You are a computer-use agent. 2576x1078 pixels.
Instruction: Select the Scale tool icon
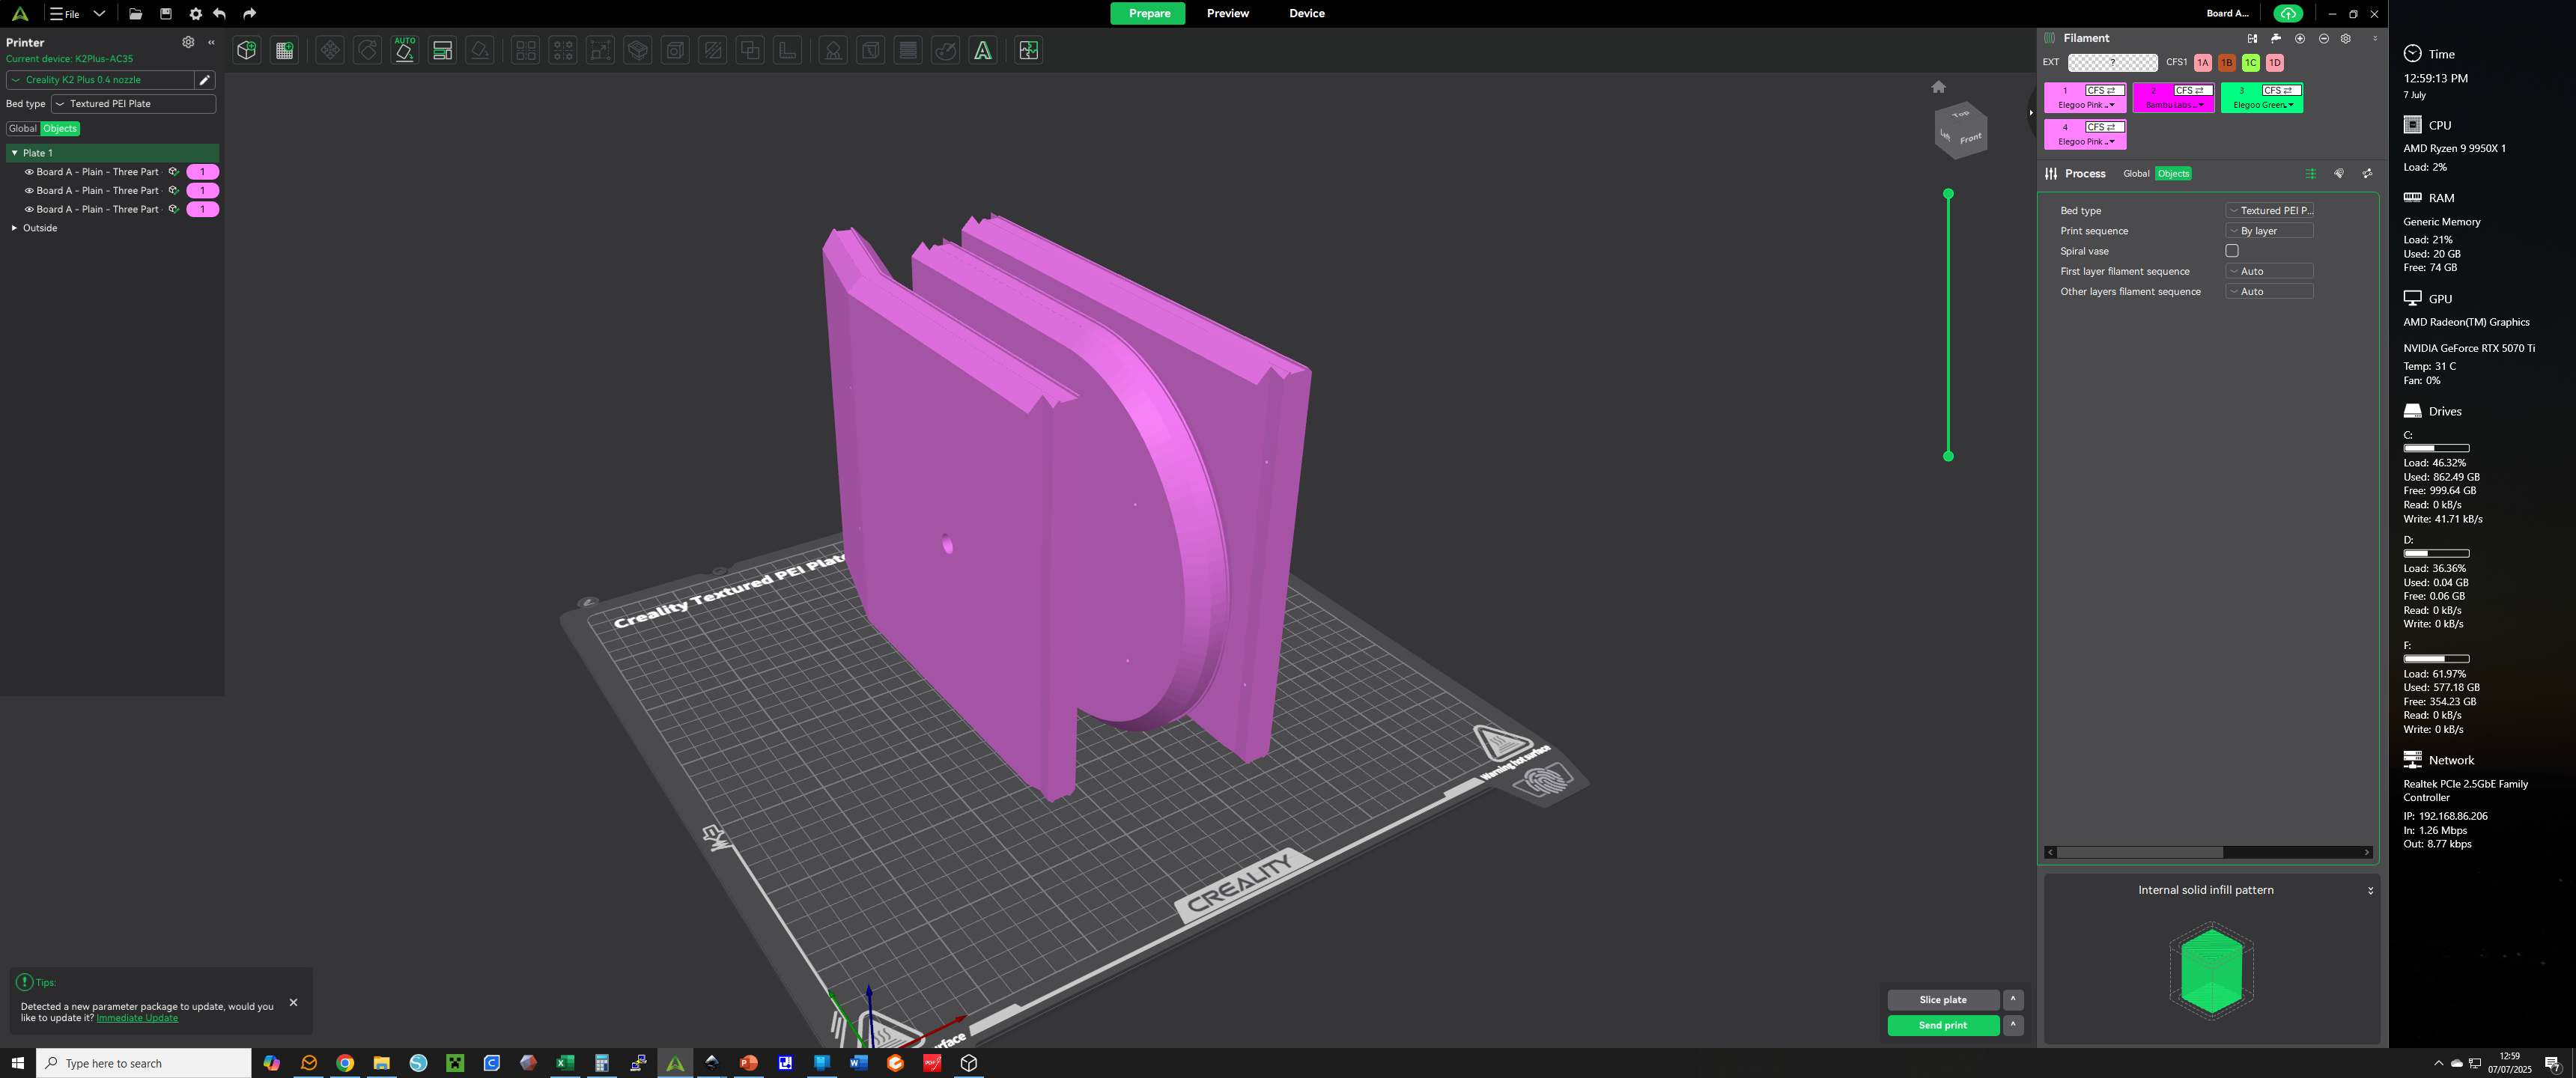600,50
